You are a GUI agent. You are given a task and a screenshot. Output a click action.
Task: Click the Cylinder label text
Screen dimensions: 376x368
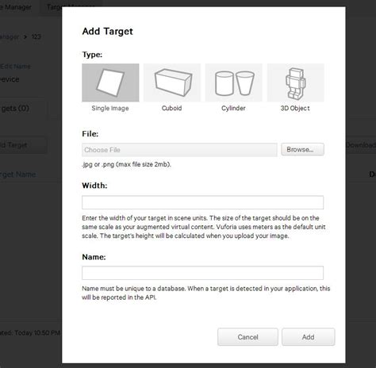(233, 108)
